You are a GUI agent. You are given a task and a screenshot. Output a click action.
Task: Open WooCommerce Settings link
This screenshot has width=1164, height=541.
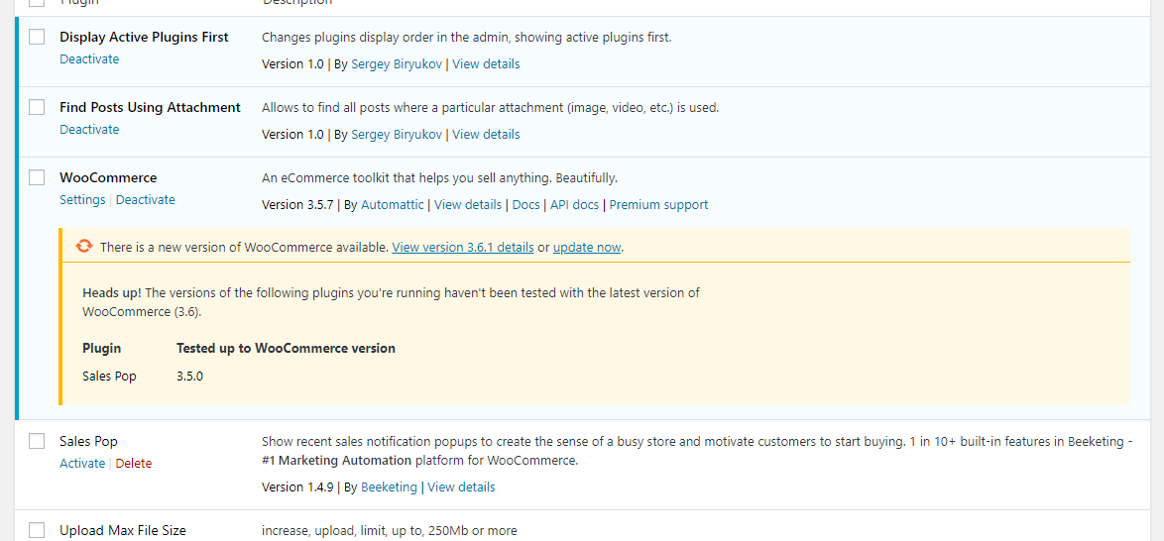pyautogui.click(x=82, y=200)
